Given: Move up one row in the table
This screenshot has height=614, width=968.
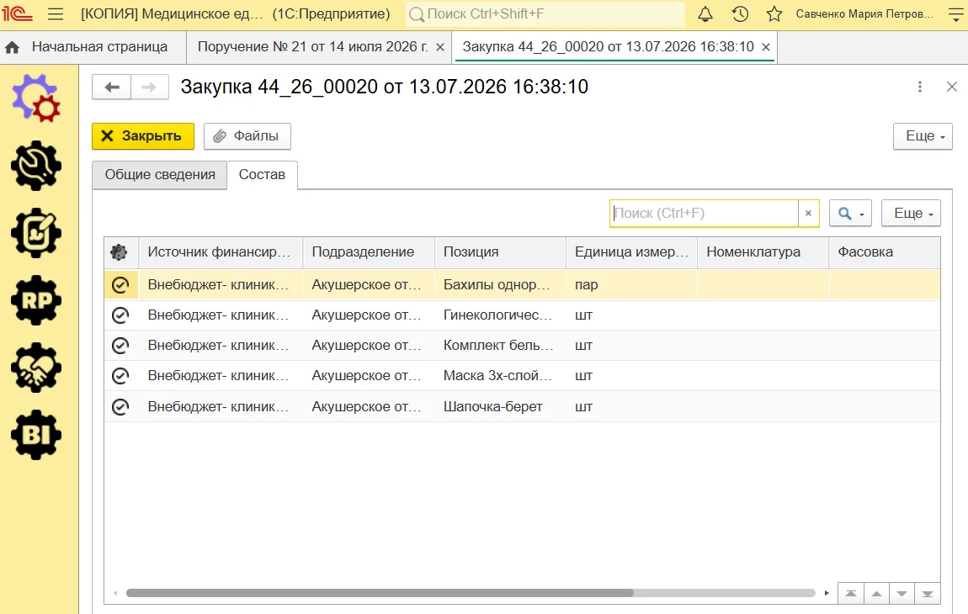Looking at the screenshot, I should click(876, 594).
